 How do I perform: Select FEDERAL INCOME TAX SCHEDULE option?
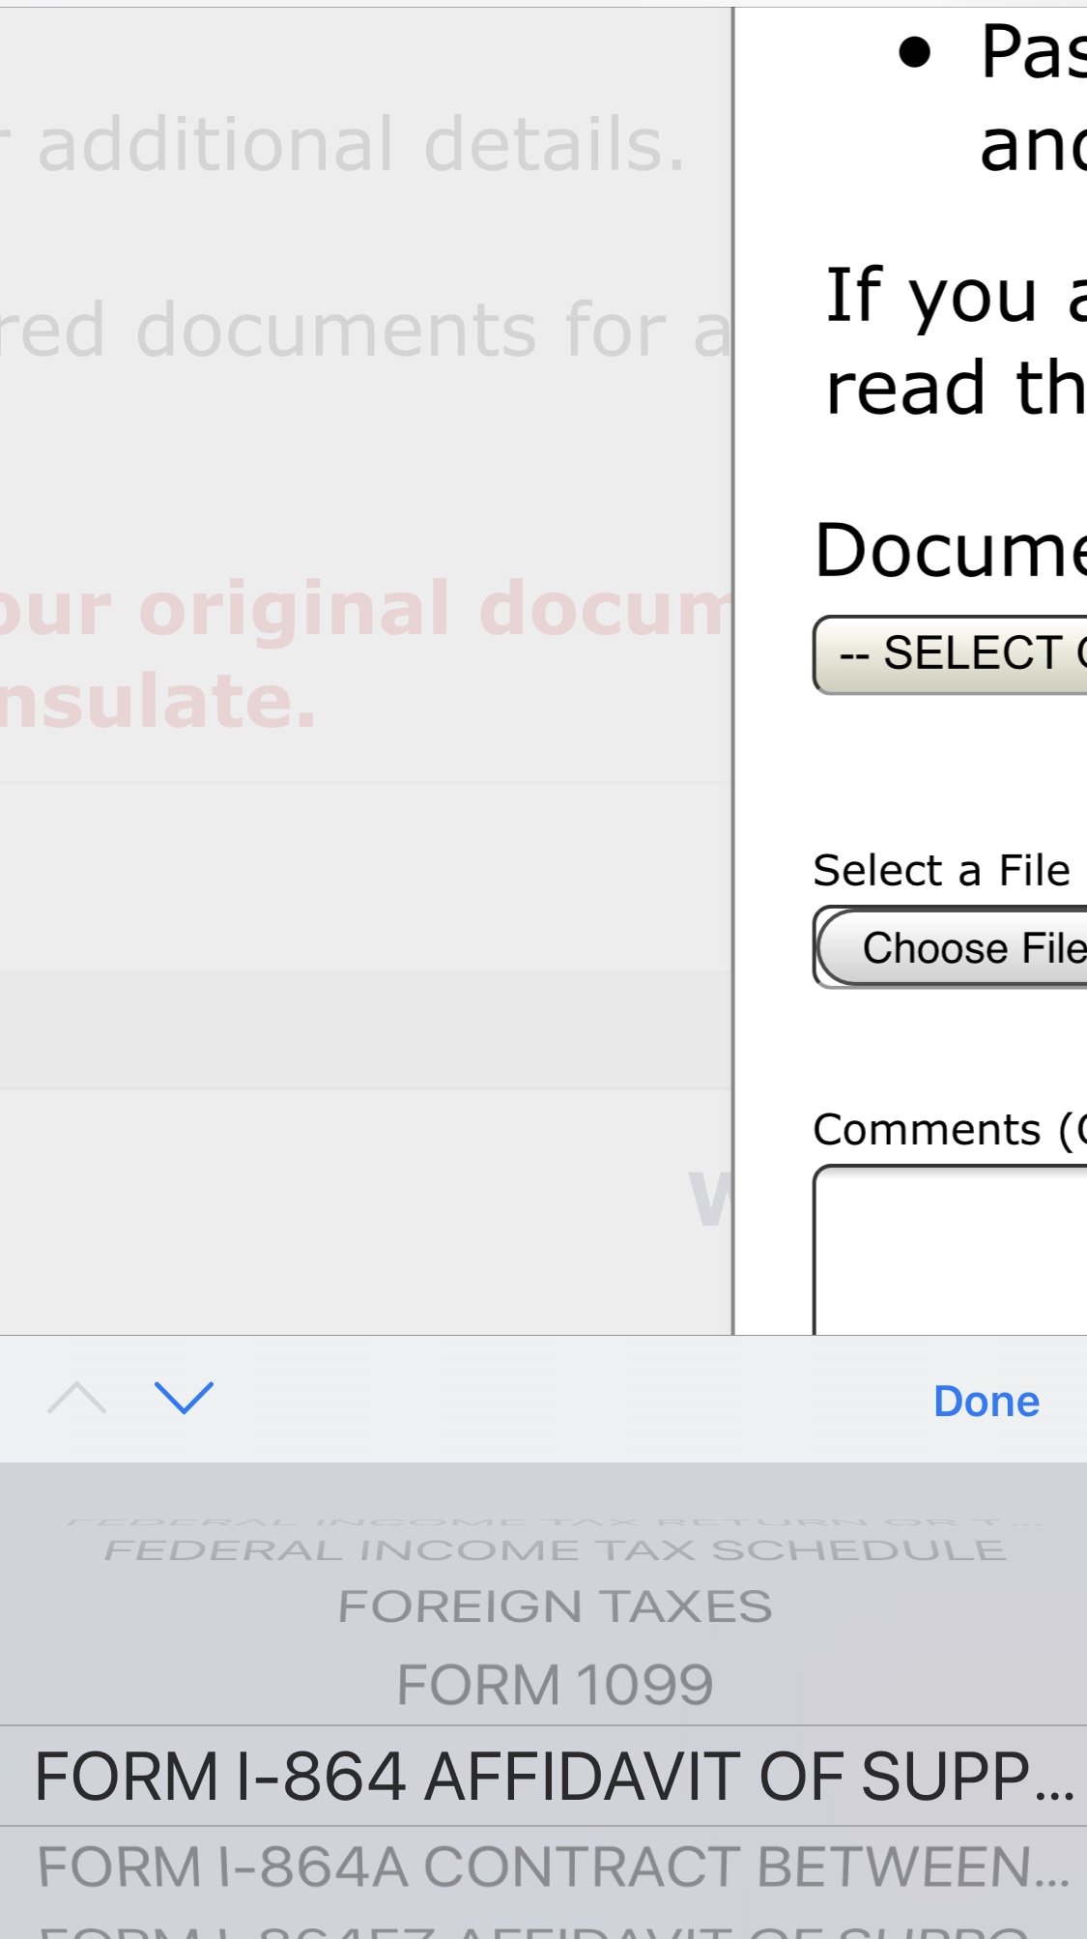[555, 1550]
